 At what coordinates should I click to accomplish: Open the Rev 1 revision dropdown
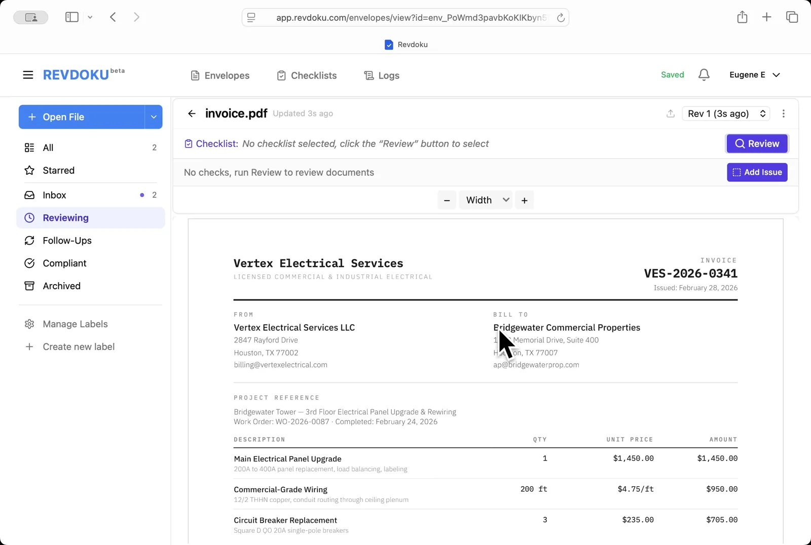pos(725,113)
